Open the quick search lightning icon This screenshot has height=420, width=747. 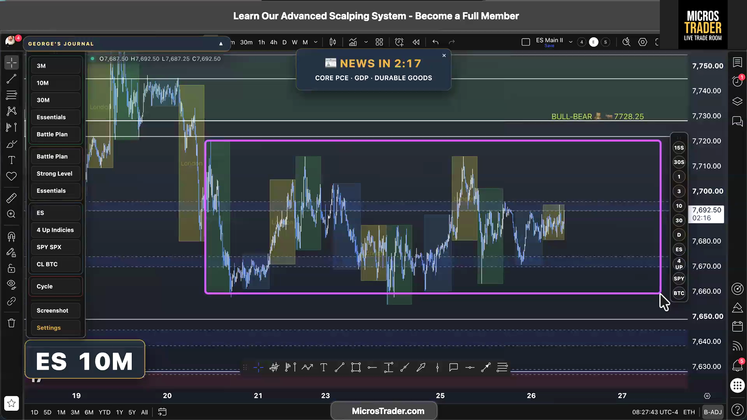627,42
